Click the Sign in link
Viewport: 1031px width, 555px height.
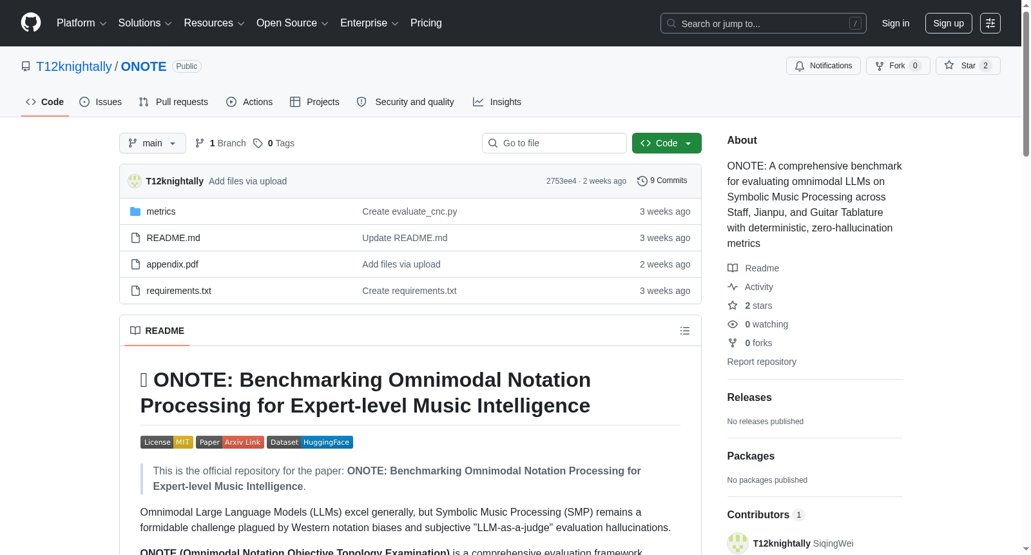[x=895, y=23]
